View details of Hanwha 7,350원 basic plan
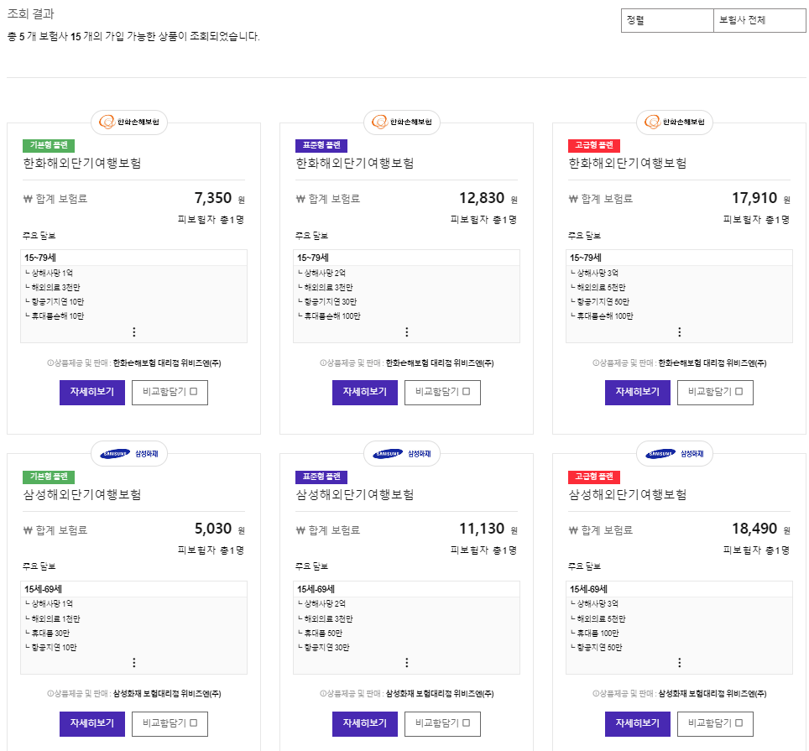 point(92,393)
